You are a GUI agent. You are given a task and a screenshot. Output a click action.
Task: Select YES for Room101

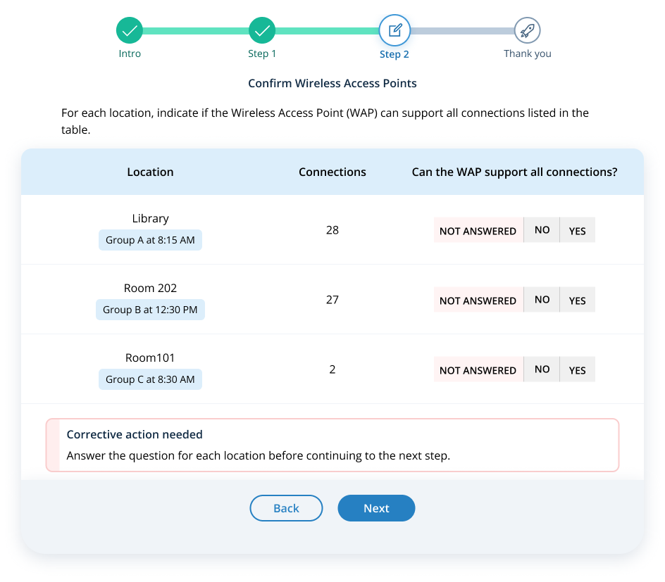(577, 370)
